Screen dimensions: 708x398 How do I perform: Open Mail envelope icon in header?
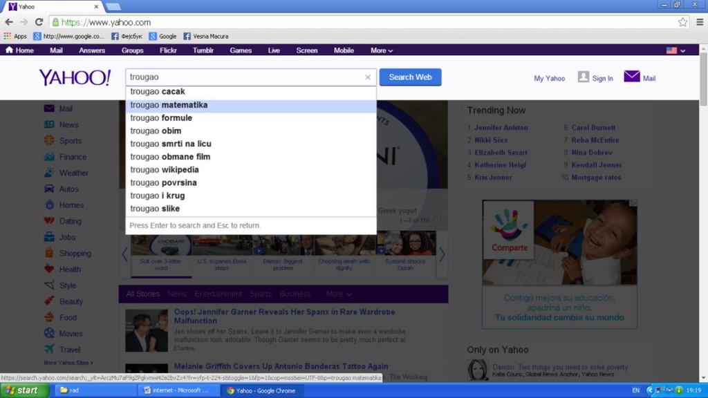pyautogui.click(x=632, y=77)
